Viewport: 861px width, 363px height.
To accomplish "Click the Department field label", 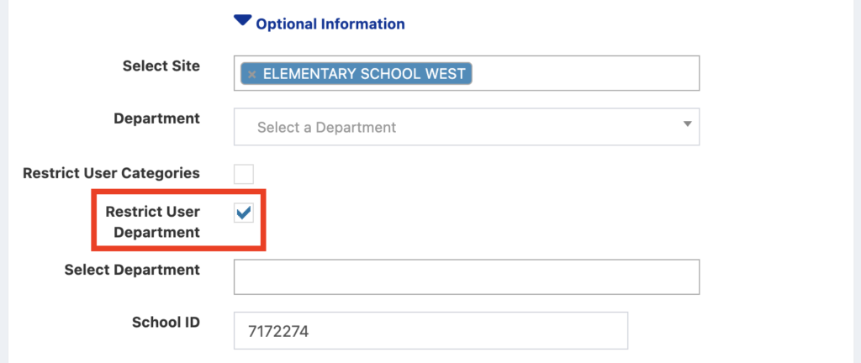I will (x=156, y=118).
